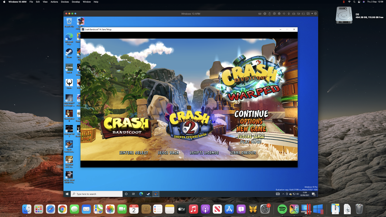Open the Windows notification center
Viewport: 386px width, 217px height.
pos(314,194)
